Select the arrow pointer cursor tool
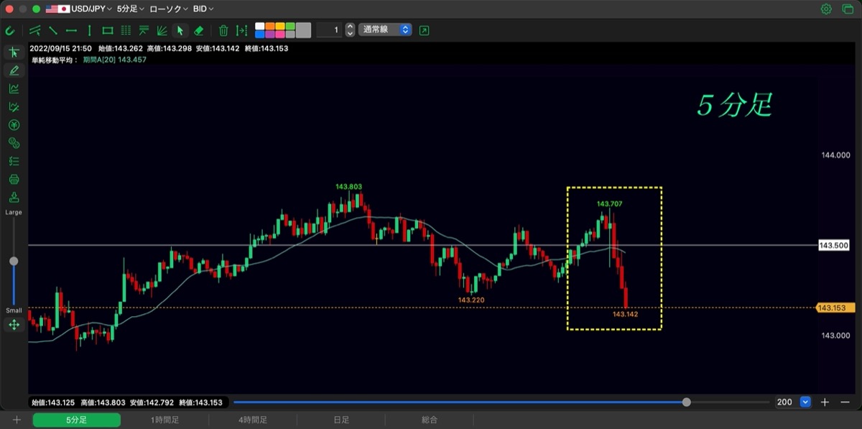This screenshot has width=862, height=429. [180, 30]
